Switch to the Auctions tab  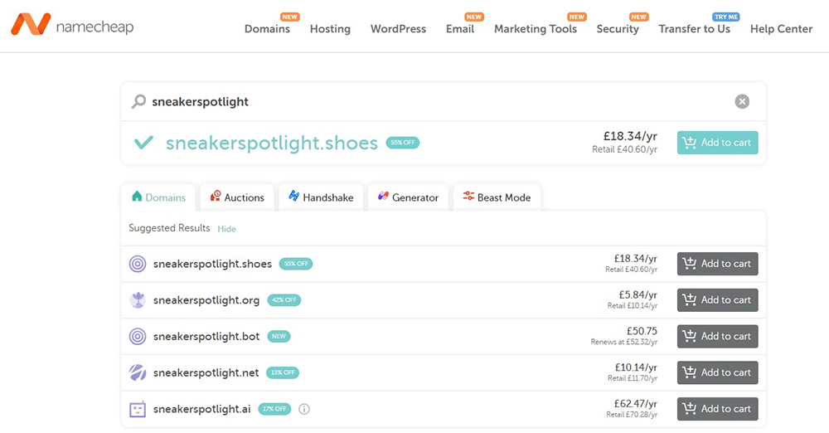coord(237,197)
